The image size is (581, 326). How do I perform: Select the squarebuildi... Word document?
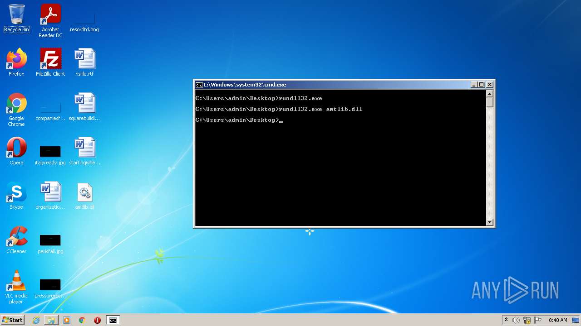click(x=84, y=107)
